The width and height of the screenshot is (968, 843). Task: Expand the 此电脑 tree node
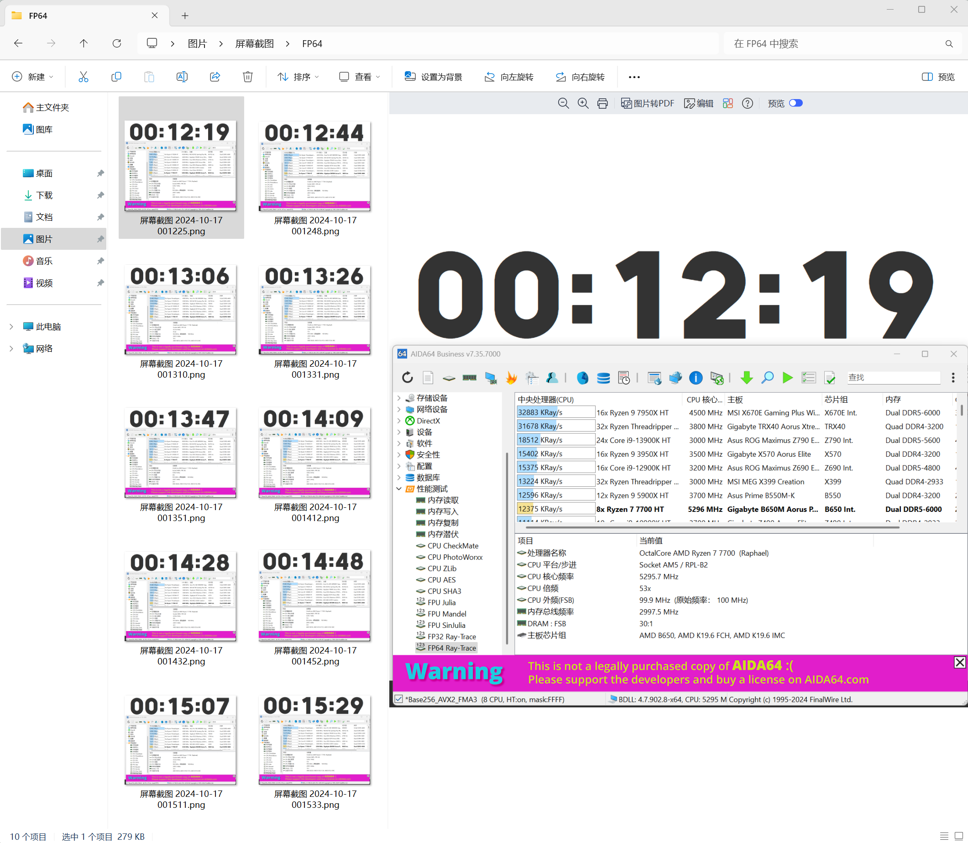pyautogui.click(x=11, y=327)
